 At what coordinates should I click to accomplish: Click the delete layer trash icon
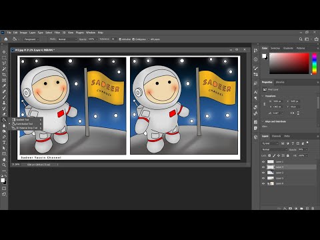313,209
